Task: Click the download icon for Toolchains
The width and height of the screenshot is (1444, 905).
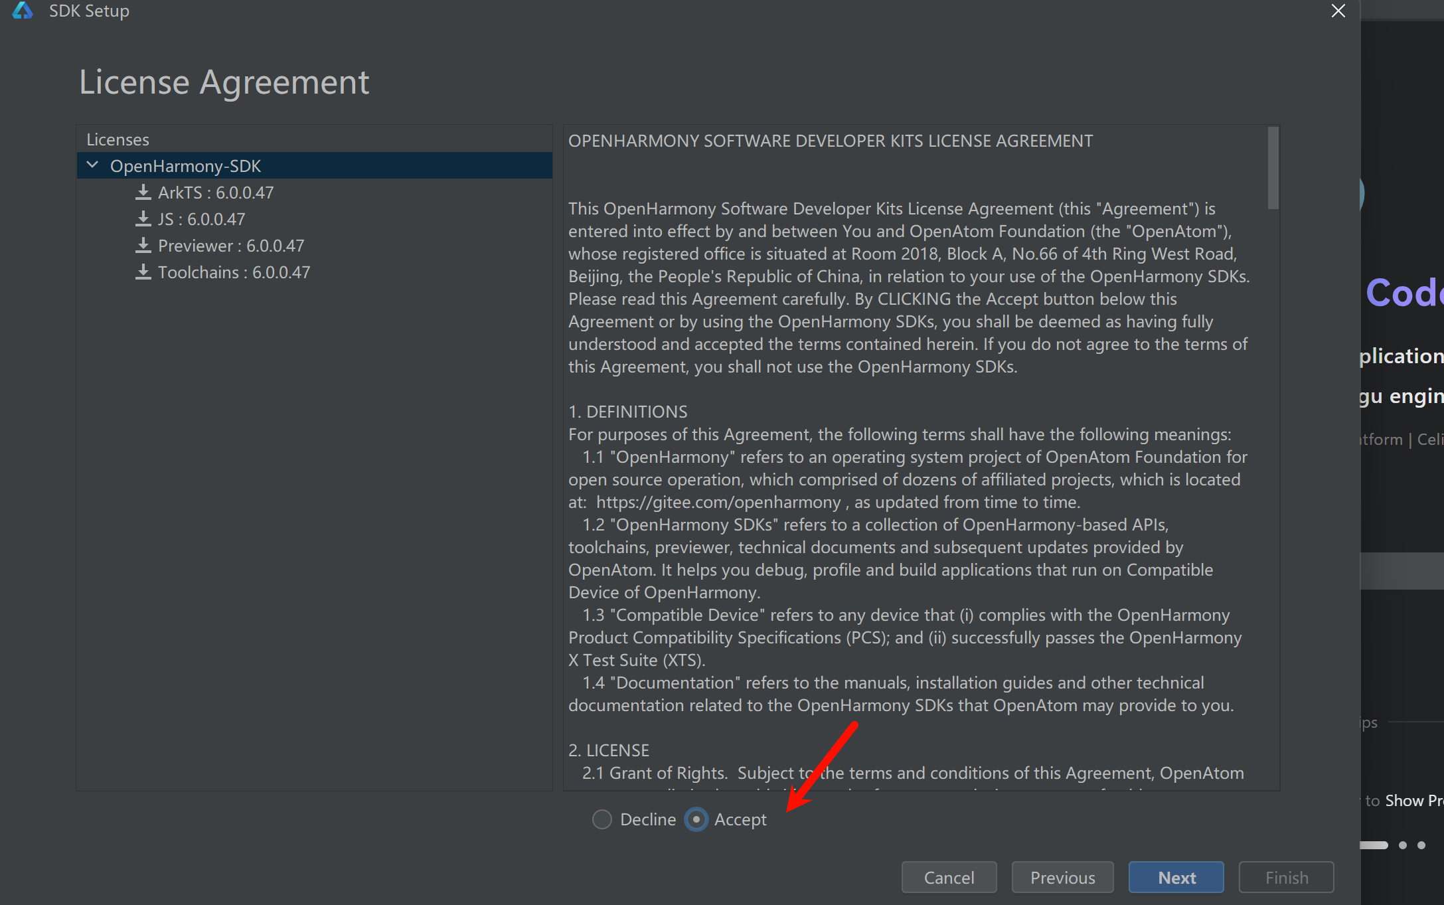Action: 143,272
